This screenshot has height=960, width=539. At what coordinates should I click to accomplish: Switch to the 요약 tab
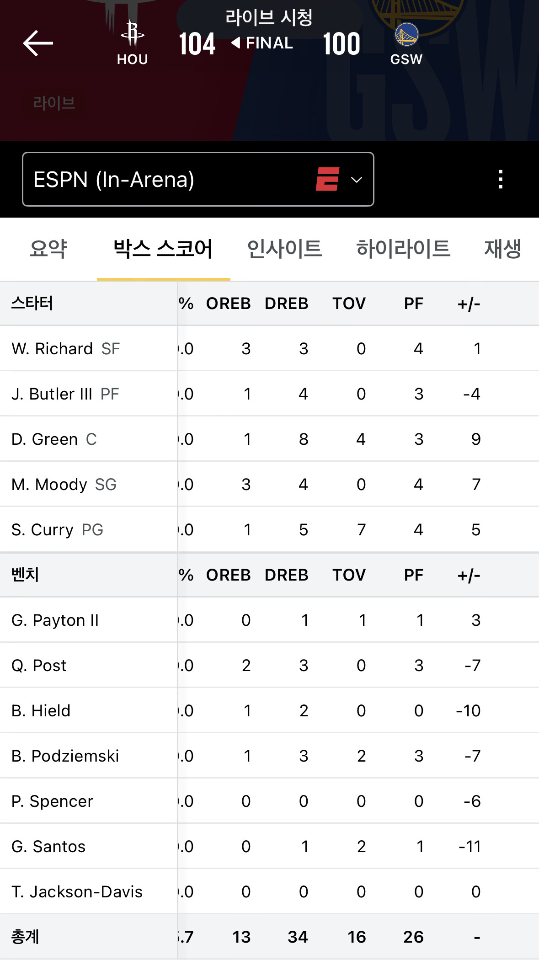[x=48, y=249]
